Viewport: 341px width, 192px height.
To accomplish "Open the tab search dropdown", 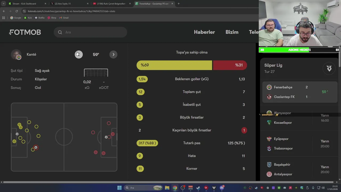I will coord(3,4).
